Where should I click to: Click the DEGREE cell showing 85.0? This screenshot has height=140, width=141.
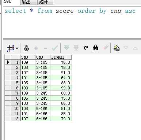point(61,114)
